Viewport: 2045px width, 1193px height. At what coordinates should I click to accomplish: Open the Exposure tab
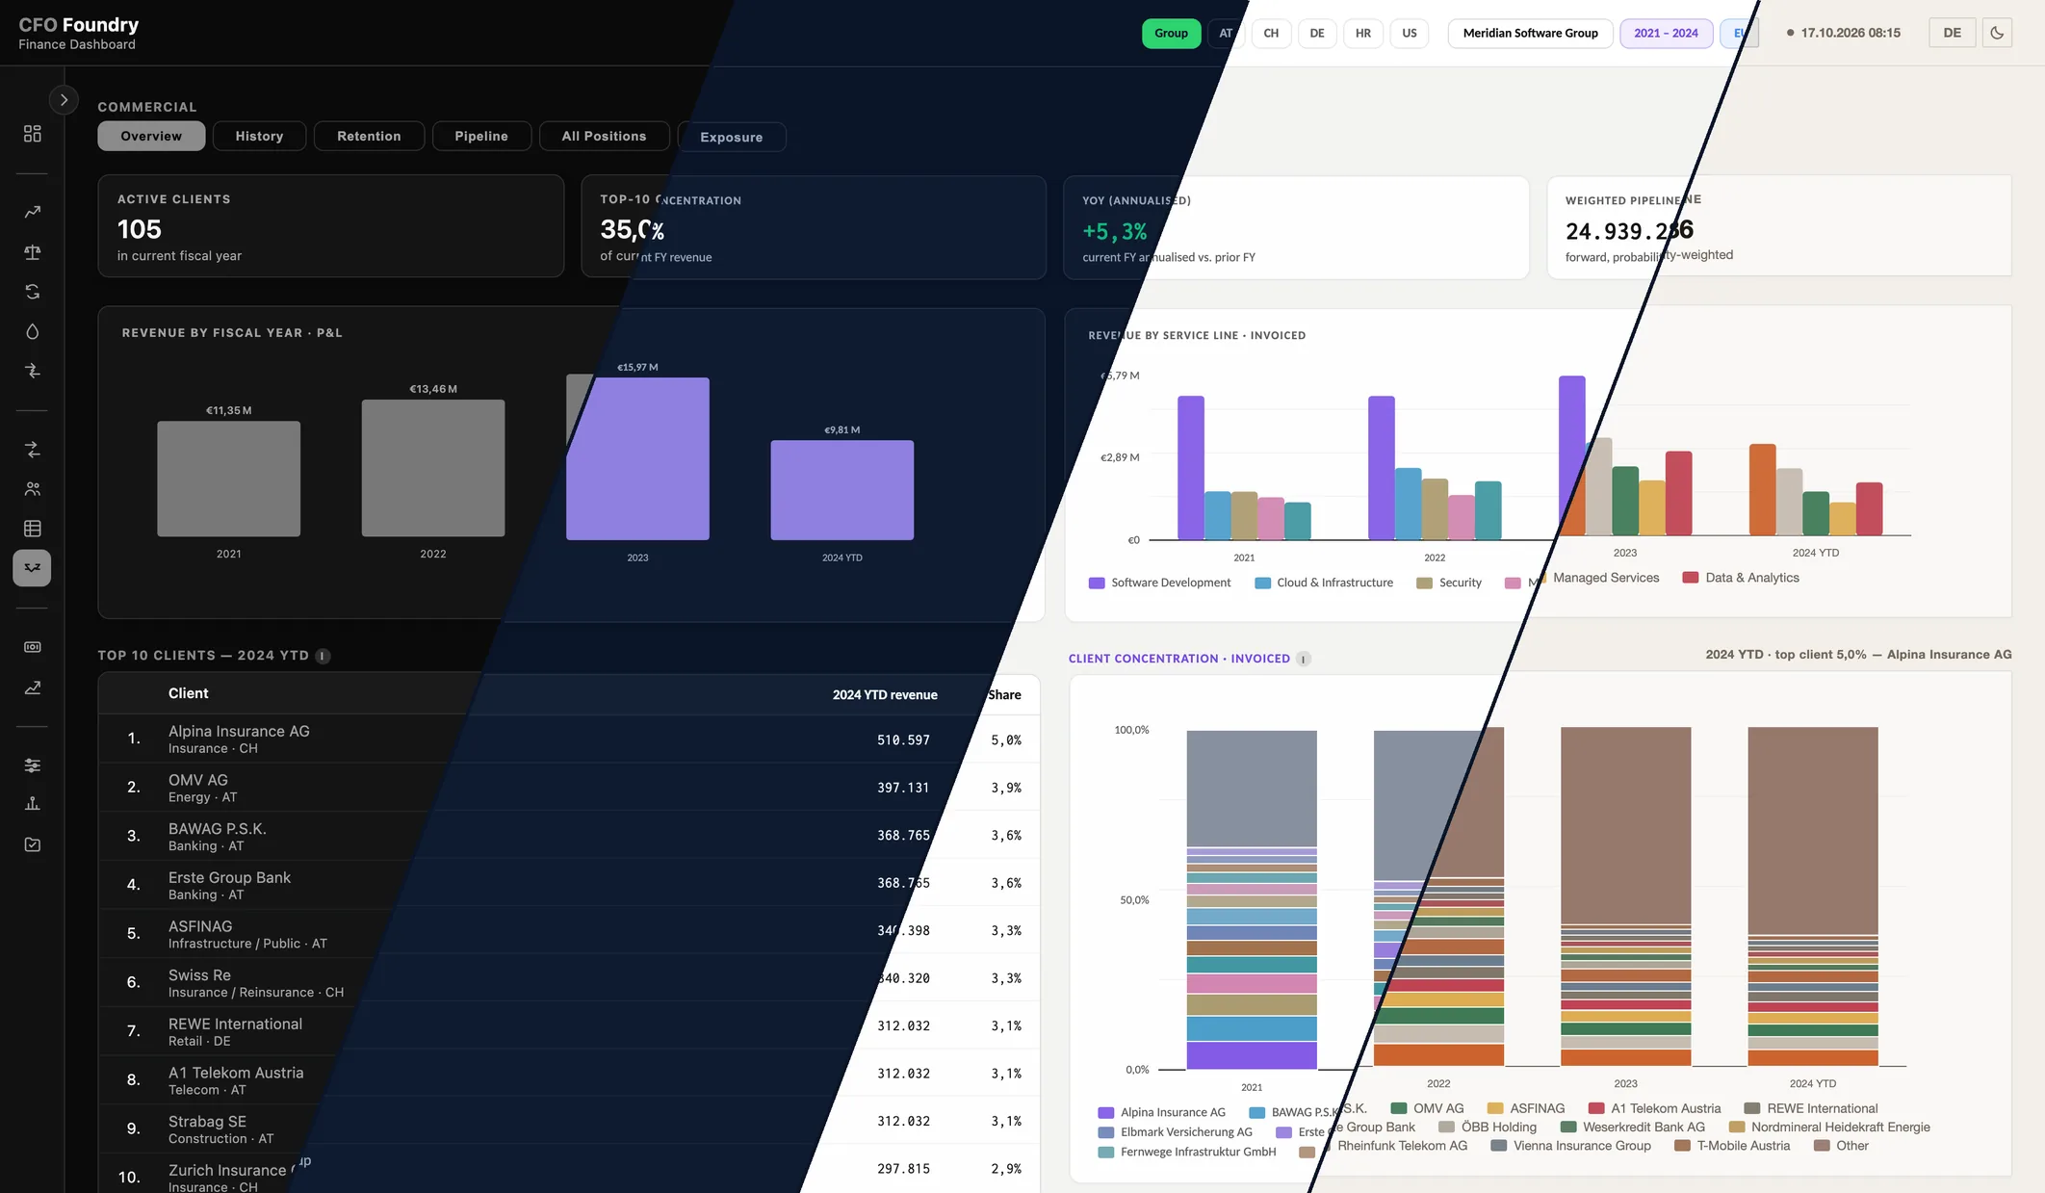pyautogui.click(x=732, y=137)
